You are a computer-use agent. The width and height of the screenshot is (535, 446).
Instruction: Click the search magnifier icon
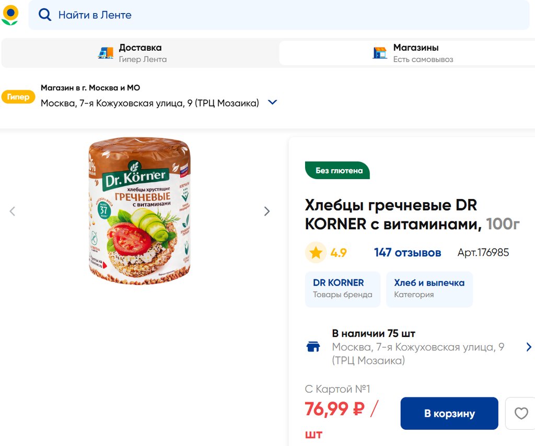[45, 15]
